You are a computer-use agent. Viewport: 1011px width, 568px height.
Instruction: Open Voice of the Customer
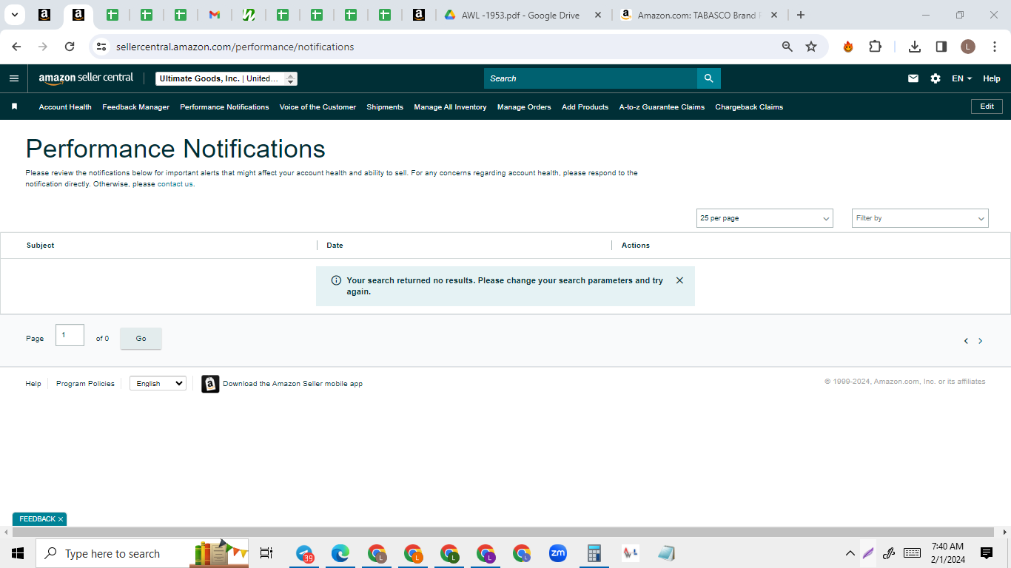[x=318, y=106]
